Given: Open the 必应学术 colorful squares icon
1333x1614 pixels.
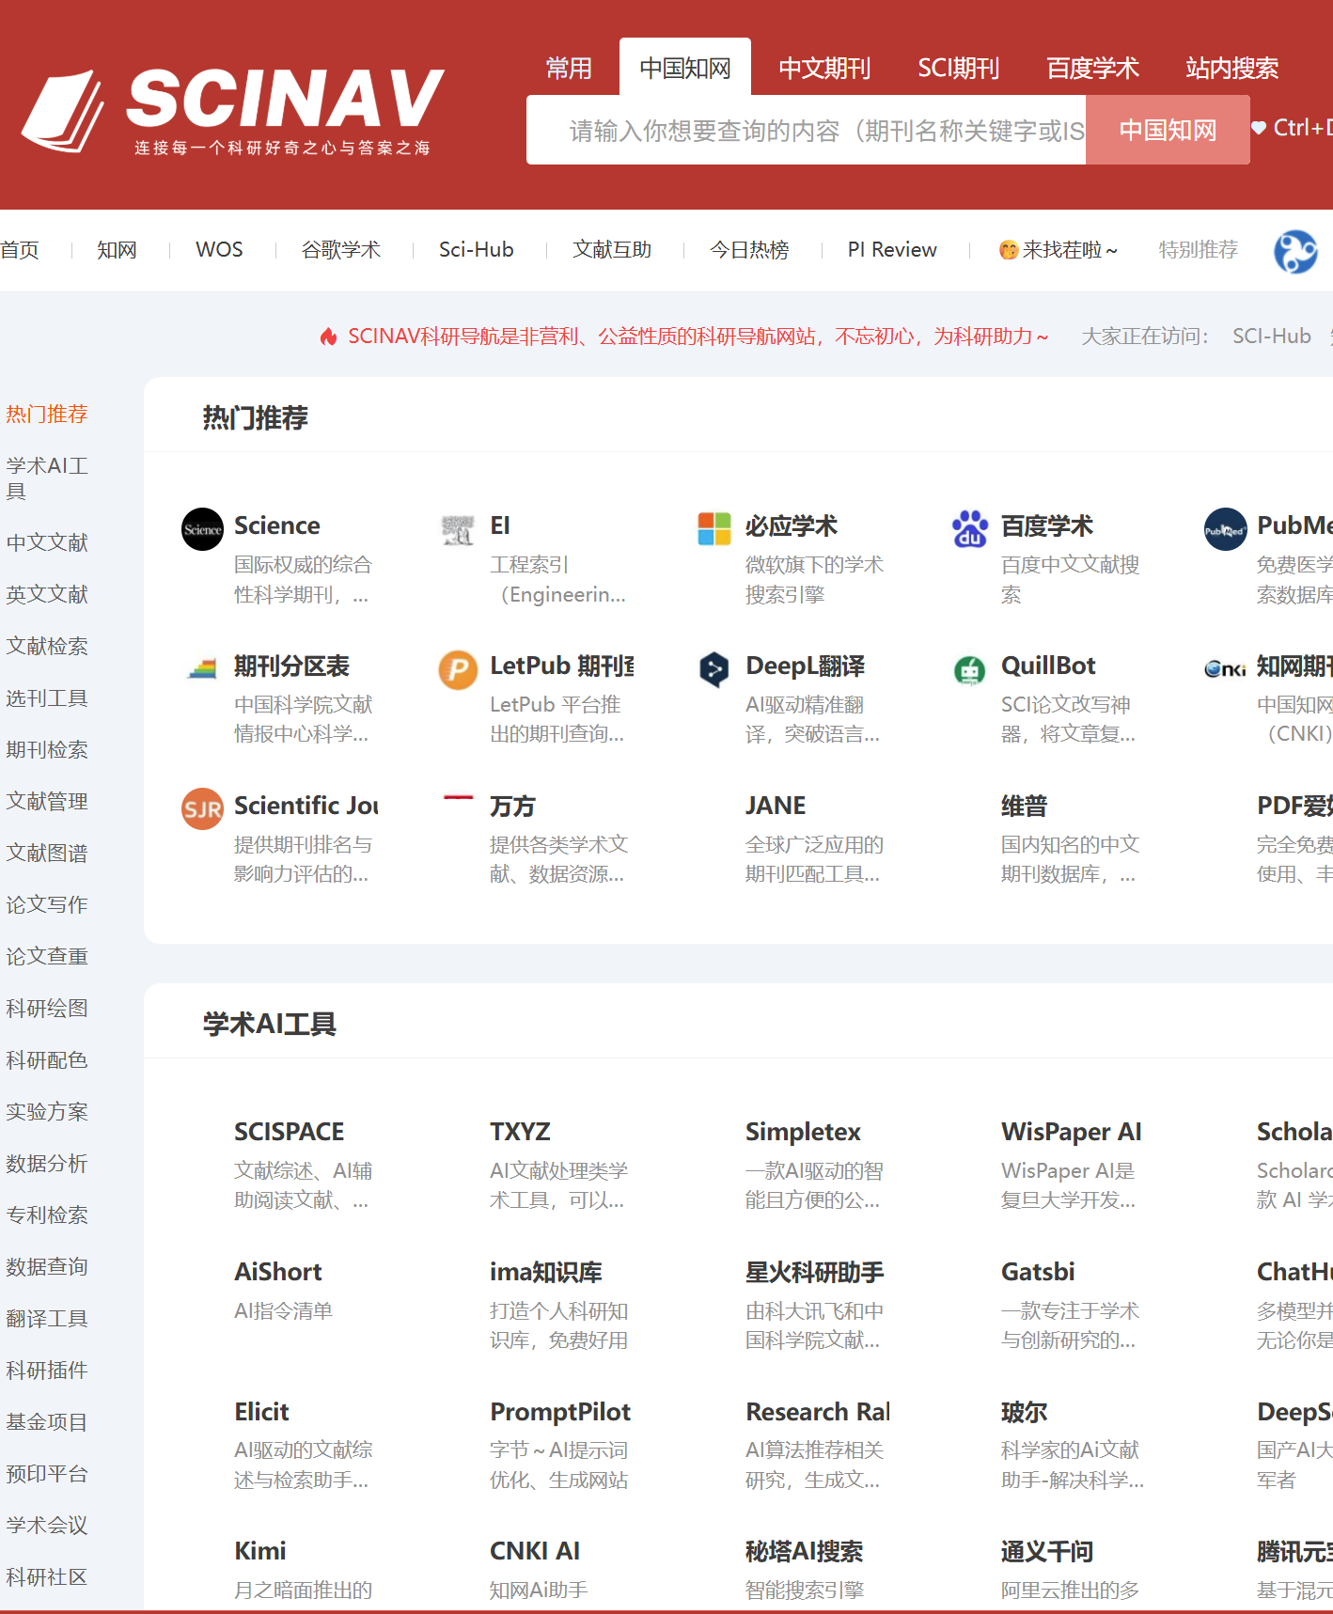Looking at the screenshot, I should (714, 529).
